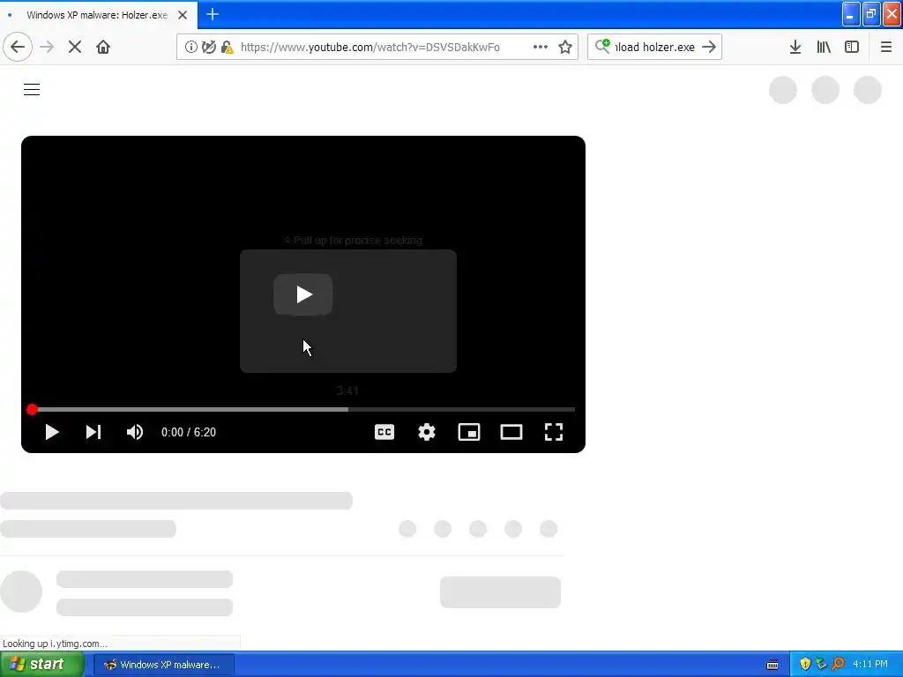The height and width of the screenshot is (677, 903).
Task: Stop loading the page
Action: tap(75, 47)
